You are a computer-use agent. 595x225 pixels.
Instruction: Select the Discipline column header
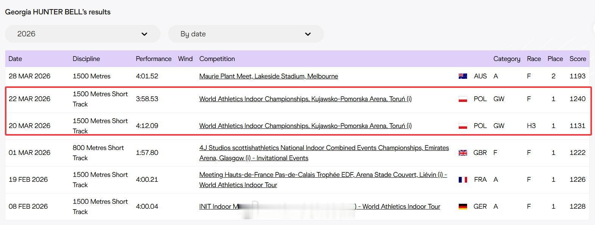pos(86,59)
